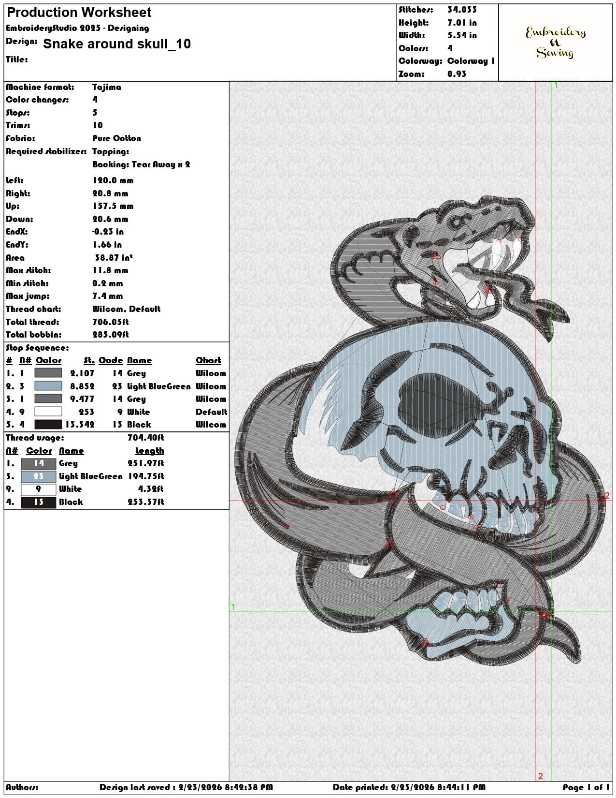Click Up value 157.5 mm
The image size is (616, 798).
(x=113, y=206)
